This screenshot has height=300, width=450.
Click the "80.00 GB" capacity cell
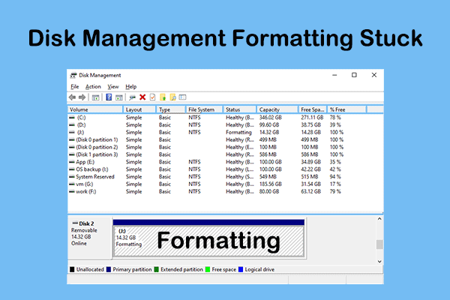[269, 191]
